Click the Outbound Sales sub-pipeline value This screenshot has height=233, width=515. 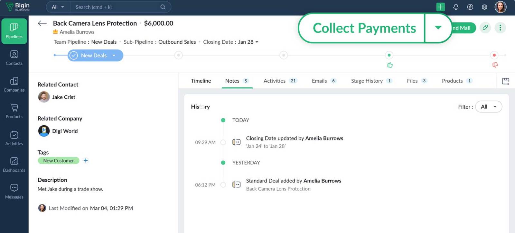pos(177,42)
